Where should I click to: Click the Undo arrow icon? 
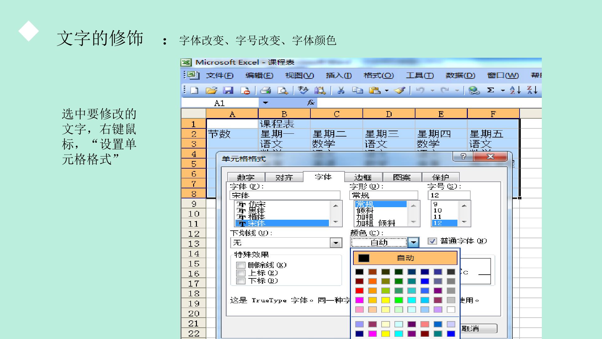(420, 90)
